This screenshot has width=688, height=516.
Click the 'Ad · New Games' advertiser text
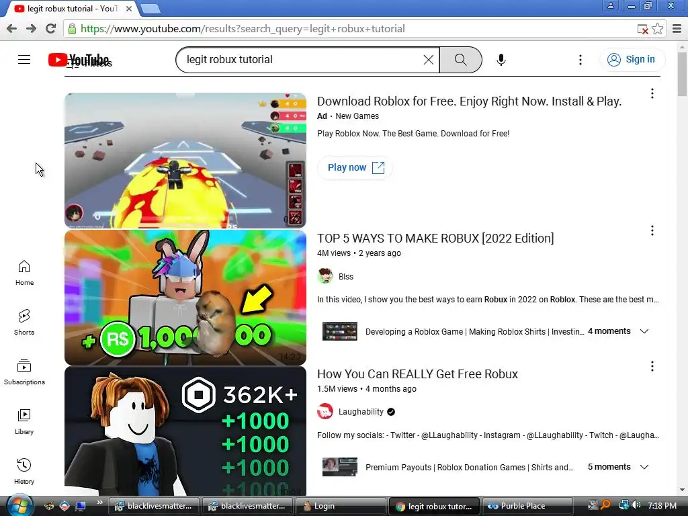348,116
